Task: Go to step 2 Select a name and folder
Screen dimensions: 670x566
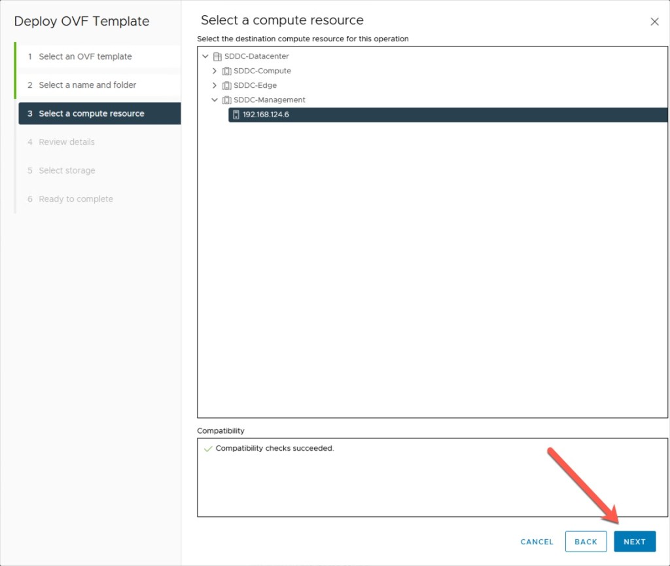Action: pos(87,85)
